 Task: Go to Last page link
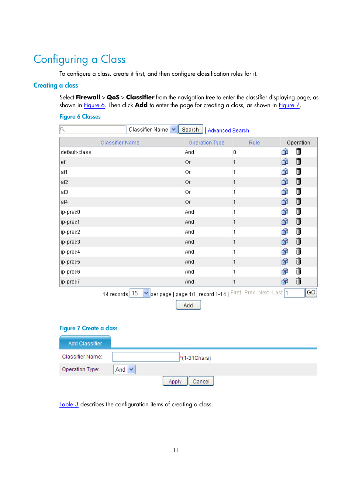click(x=277, y=293)
